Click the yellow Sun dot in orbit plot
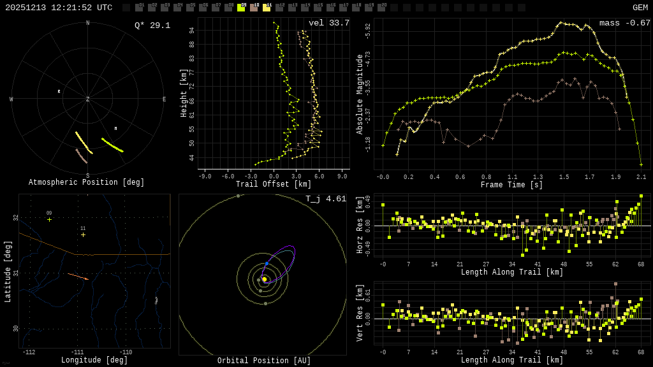Viewport: 653px width, 367px height. pos(265,279)
